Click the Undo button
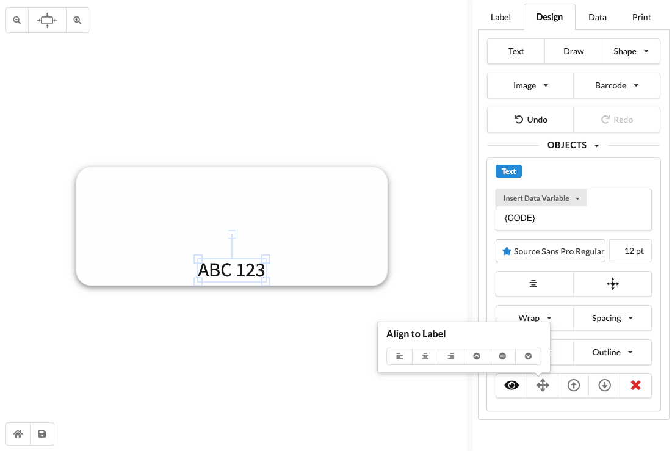This screenshot has width=672, height=451. point(530,120)
